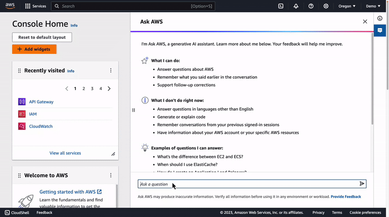Viewport: 389px width, 217px height.
Task: Open Getting started with AWS link
Action: tap(71, 192)
